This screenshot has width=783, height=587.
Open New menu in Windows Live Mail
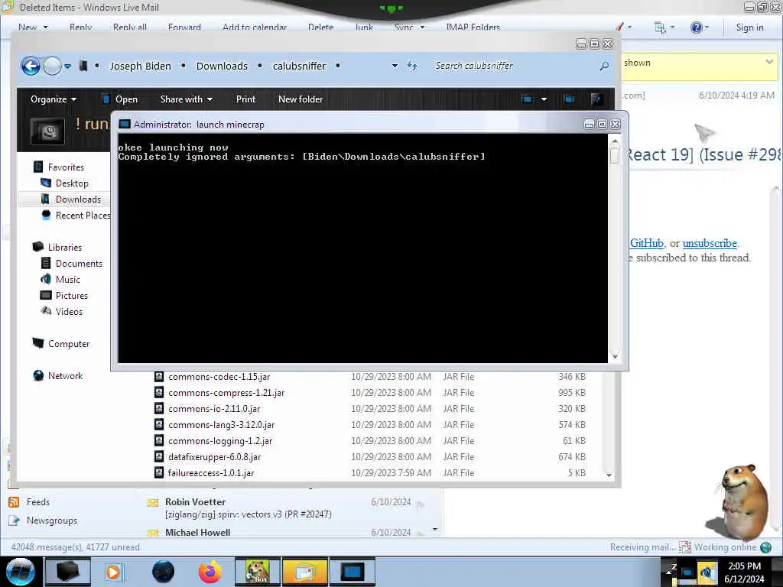pos(33,27)
